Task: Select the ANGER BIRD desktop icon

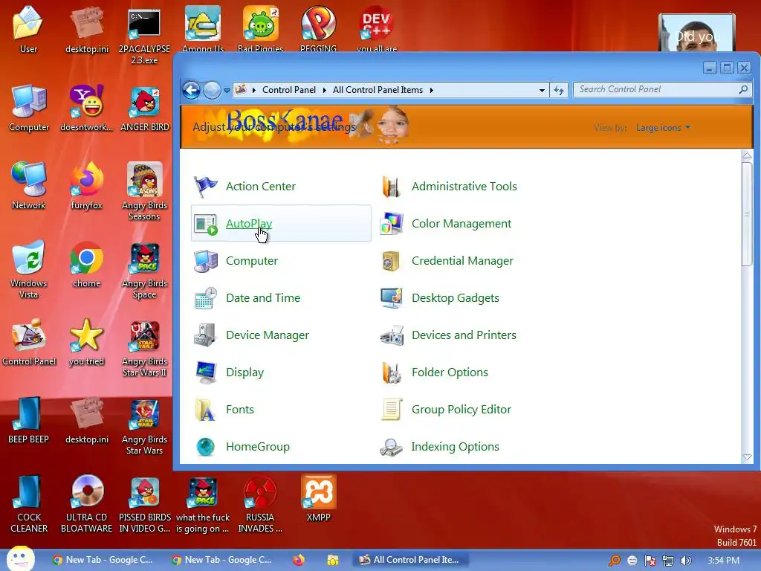Action: tap(145, 108)
